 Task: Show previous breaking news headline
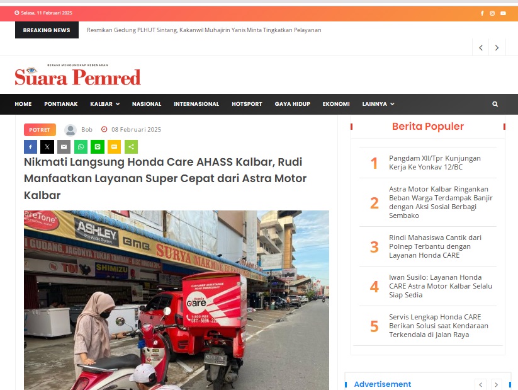click(481, 48)
